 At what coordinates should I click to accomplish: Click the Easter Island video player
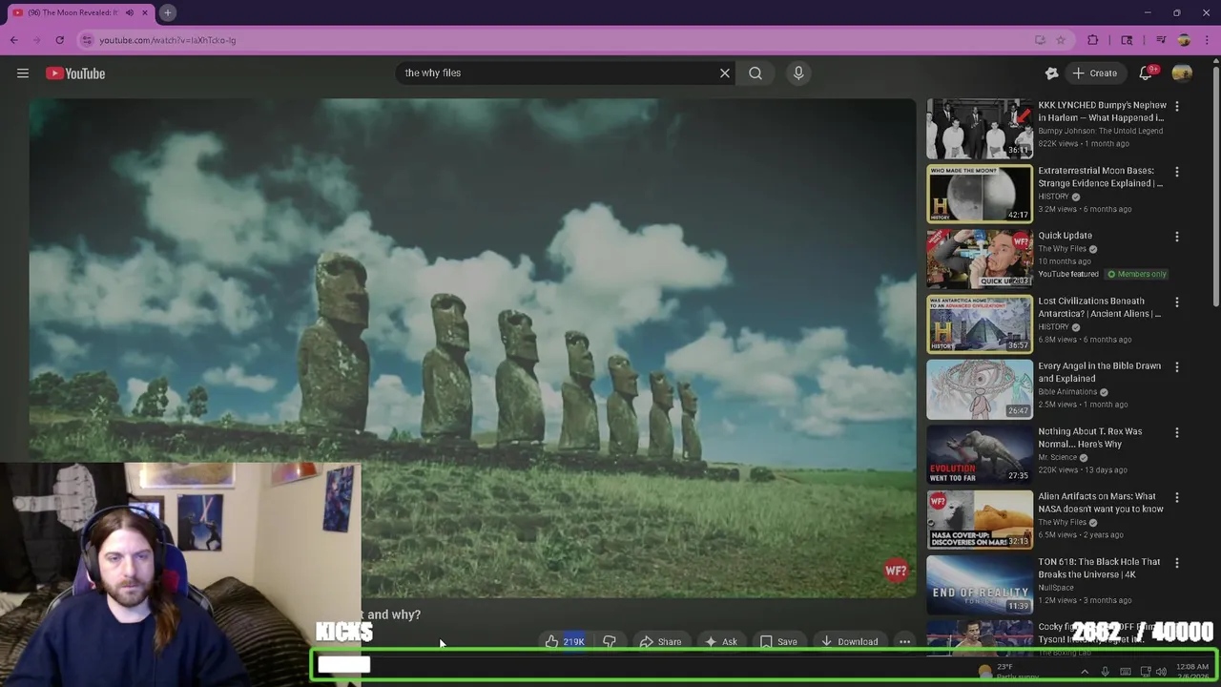(472, 348)
